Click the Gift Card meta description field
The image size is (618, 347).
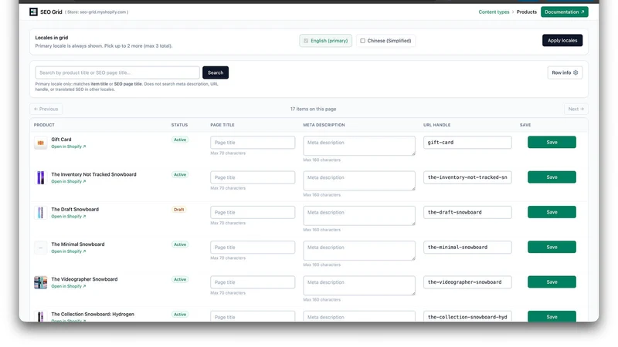point(359,146)
